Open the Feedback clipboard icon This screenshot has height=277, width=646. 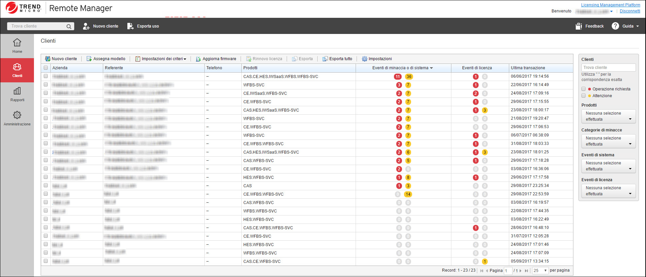point(578,26)
